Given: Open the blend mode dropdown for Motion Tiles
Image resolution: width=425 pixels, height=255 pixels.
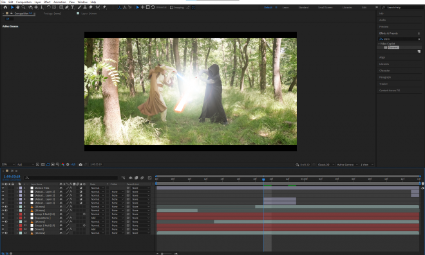Looking at the screenshot, I should [97, 188].
